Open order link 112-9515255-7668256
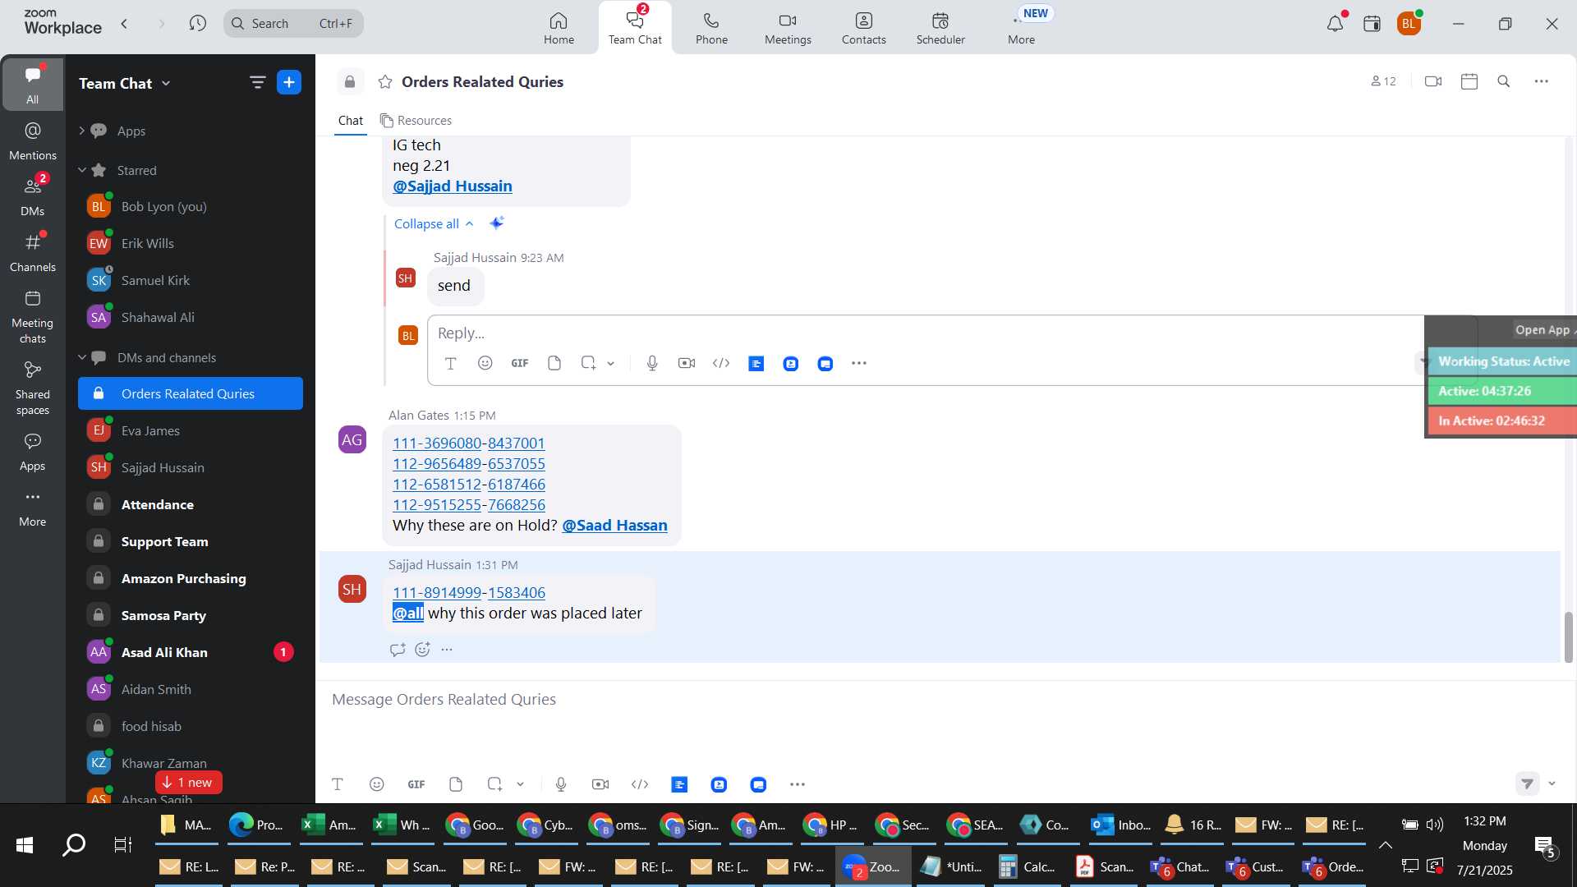The image size is (1577, 887). [468, 505]
